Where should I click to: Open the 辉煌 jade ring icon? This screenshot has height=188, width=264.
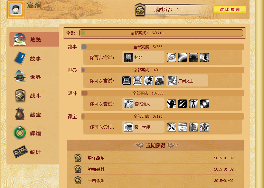pos(20,133)
